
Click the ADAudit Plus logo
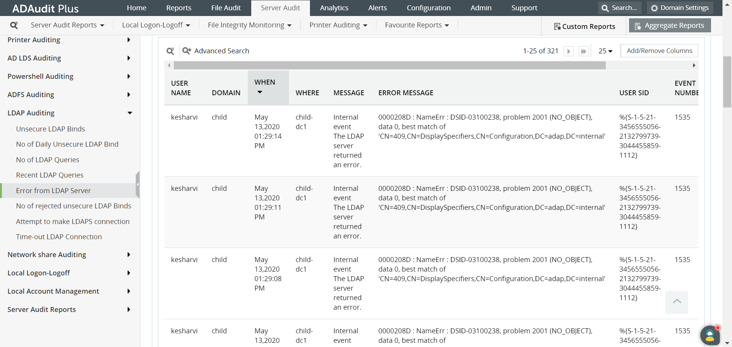(45, 8)
